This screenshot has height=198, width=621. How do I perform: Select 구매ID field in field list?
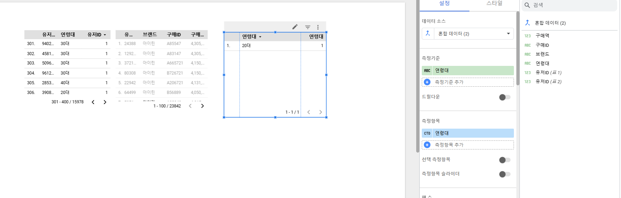(x=542, y=45)
